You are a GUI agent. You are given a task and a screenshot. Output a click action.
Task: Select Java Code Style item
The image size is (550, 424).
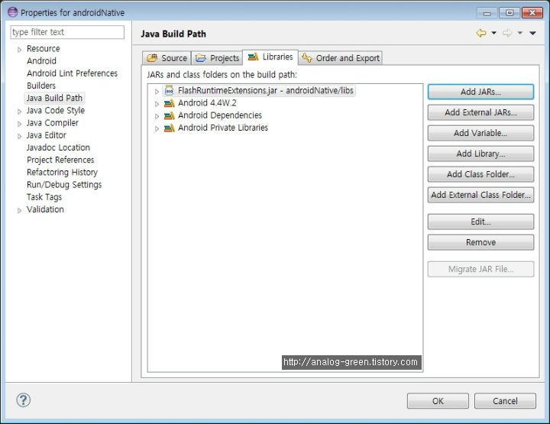[x=56, y=111]
